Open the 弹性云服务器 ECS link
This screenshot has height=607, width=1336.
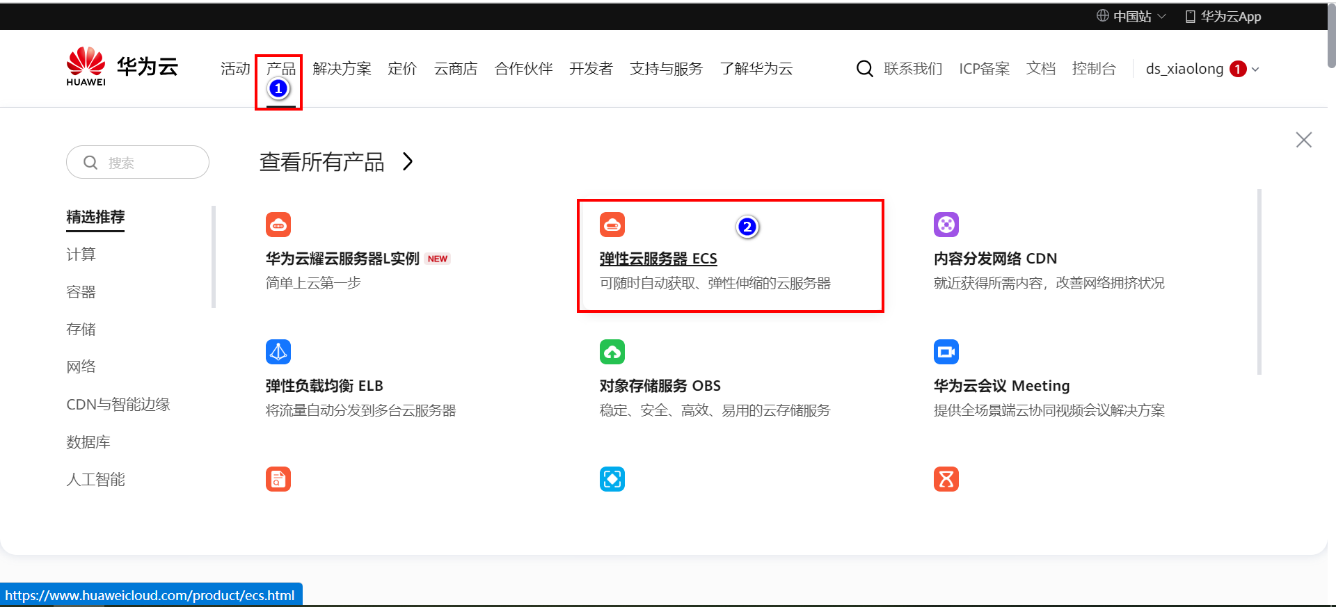click(x=658, y=259)
